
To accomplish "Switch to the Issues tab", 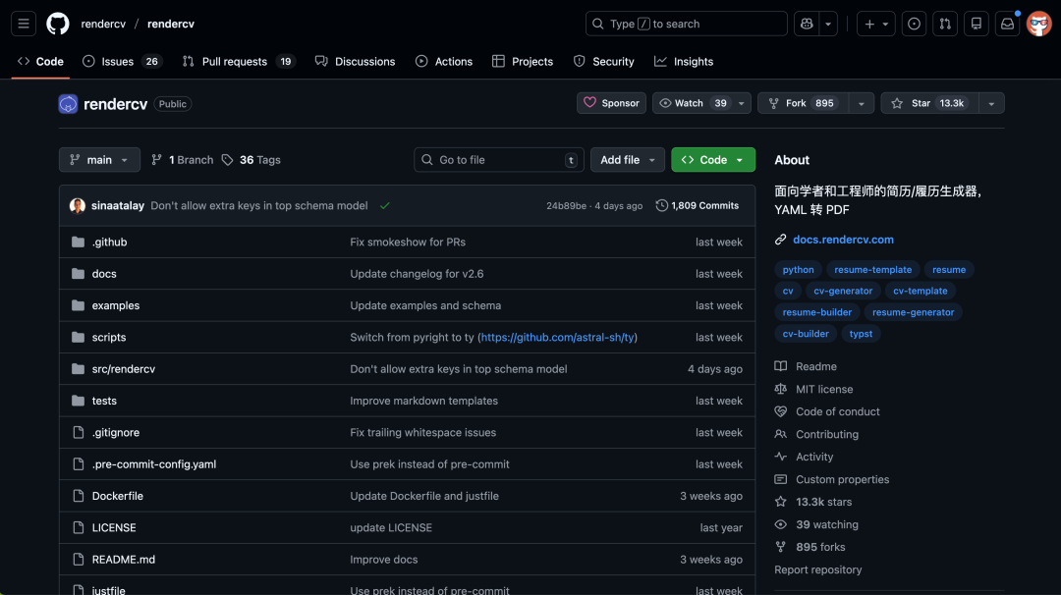I will 122,62.
